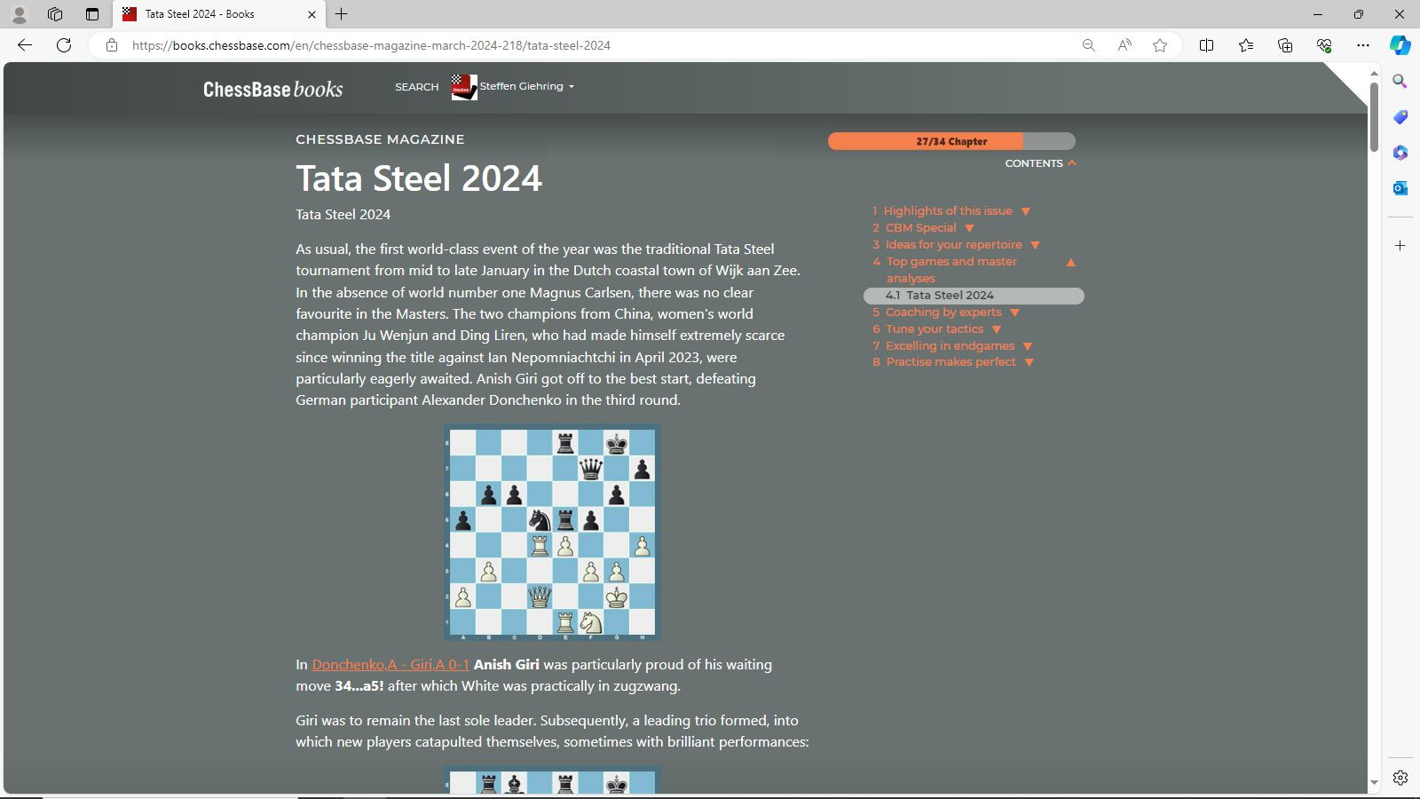This screenshot has width=1420, height=799.
Task: Go back with the browser back arrow
Action: (x=25, y=45)
